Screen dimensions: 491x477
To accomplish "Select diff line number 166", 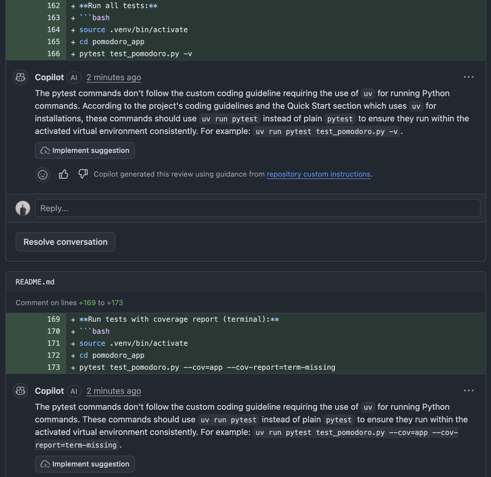I will pos(53,54).
